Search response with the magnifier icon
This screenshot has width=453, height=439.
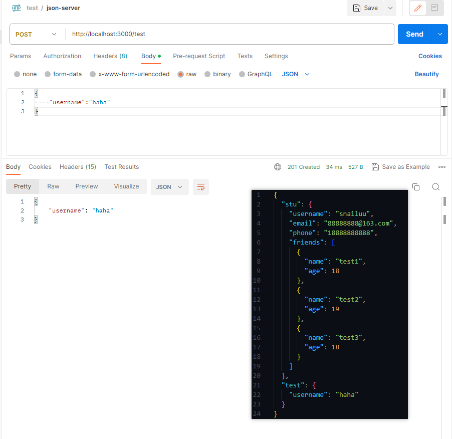435,187
